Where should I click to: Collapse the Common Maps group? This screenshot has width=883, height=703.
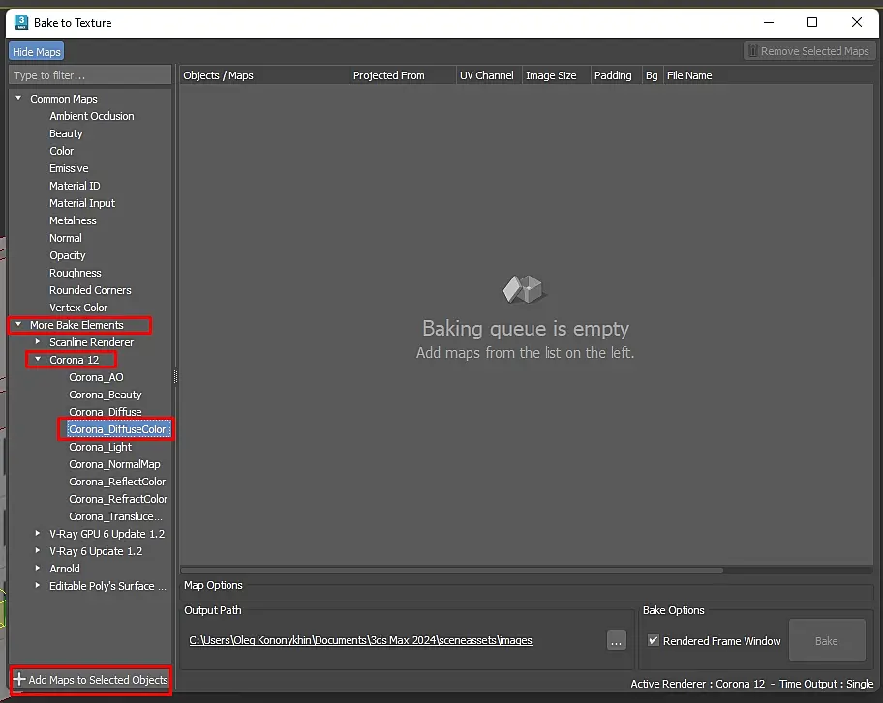(18, 98)
